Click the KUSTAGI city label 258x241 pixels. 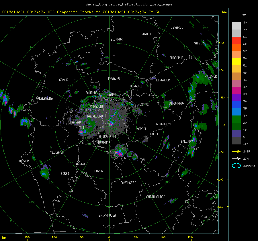(x=144, y=105)
